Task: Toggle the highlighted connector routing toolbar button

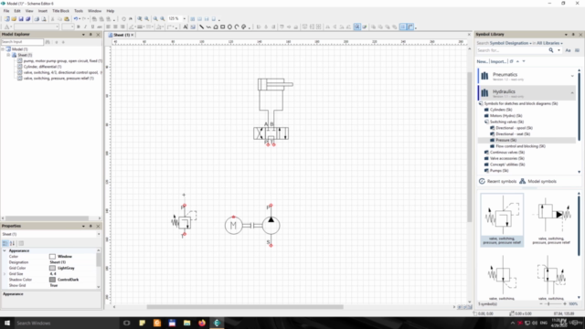Action: click(410, 27)
